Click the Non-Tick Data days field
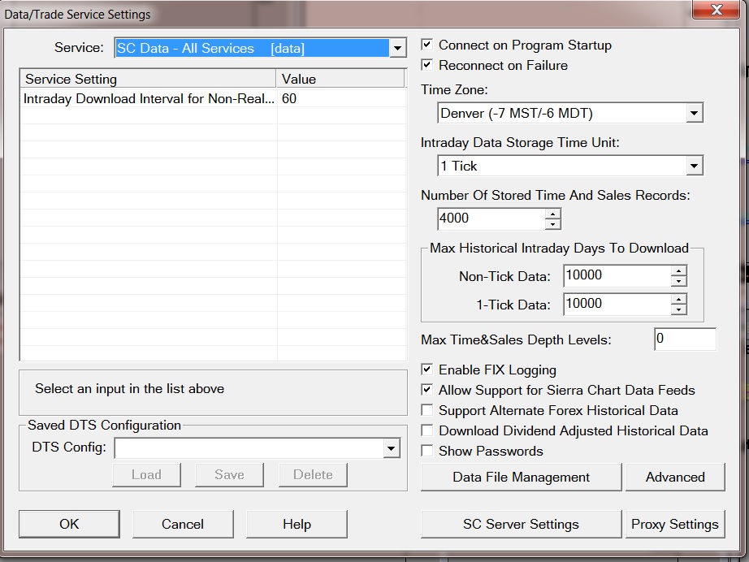The image size is (749, 562). (x=617, y=275)
